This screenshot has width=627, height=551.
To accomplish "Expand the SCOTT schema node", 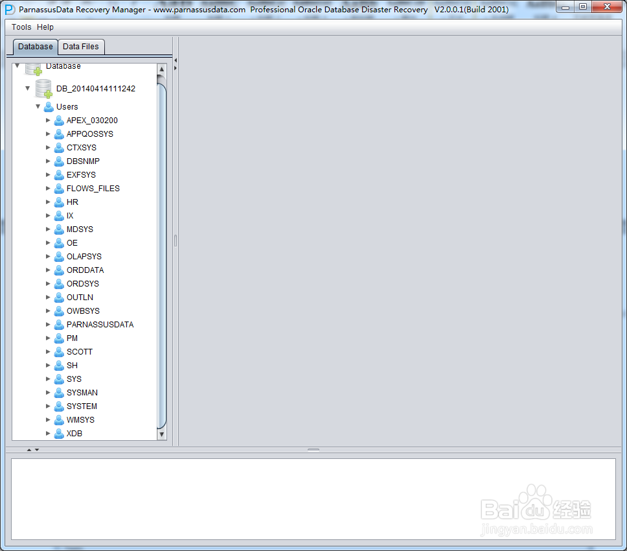I will pyautogui.click(x=48, y=352).
